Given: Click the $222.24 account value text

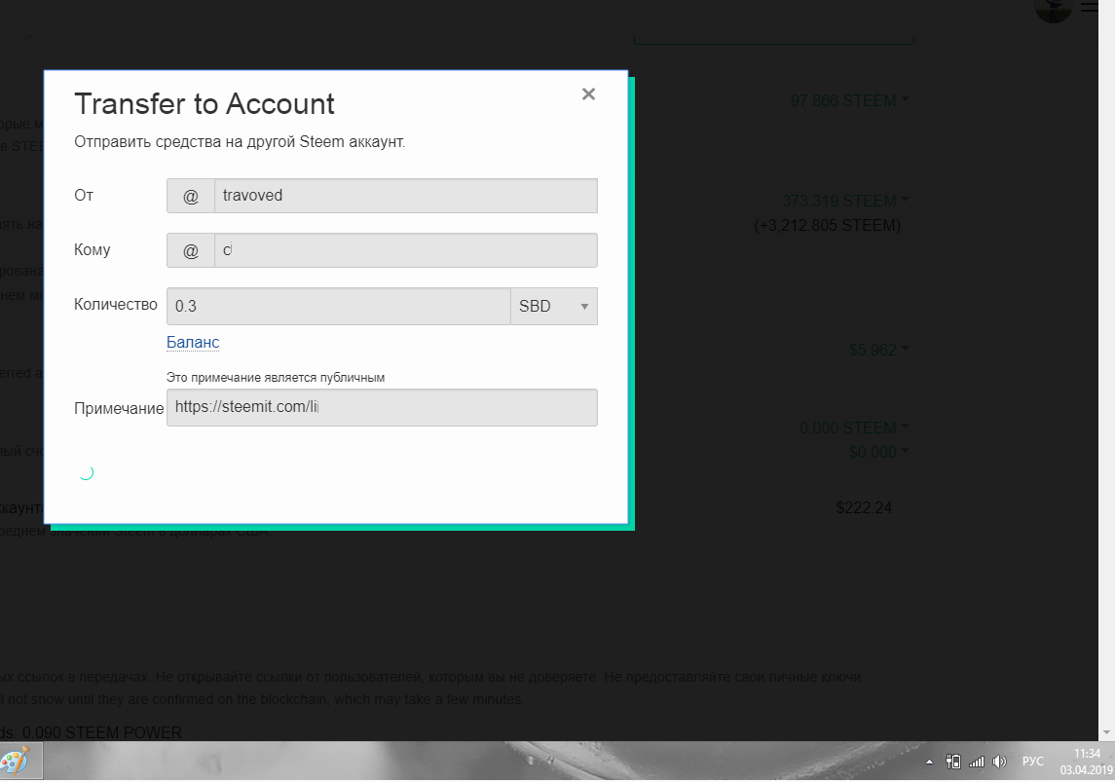Looking at the screenshot, I should pyautogui.click(x=863, y=507).
